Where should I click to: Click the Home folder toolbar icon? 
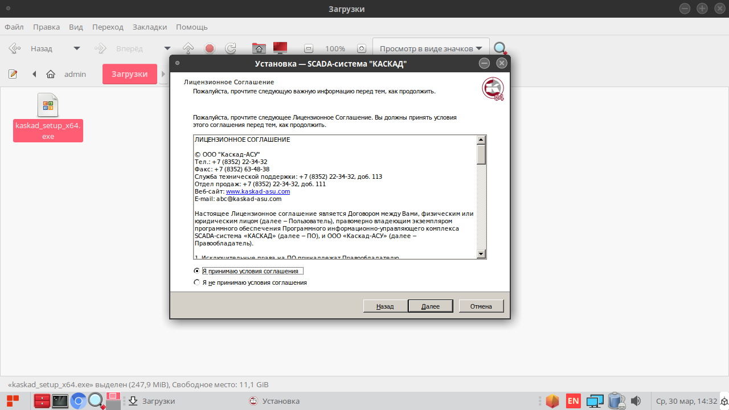point(259,48)
